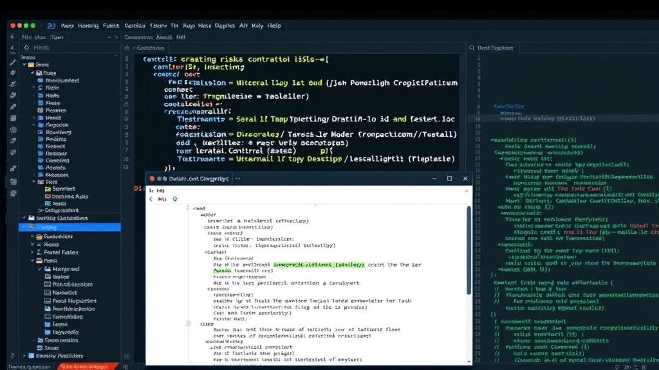This screenshot has height=370, width=659.
Task: Click the back arrow atop the left activity bar
Action: click(12, 37)
